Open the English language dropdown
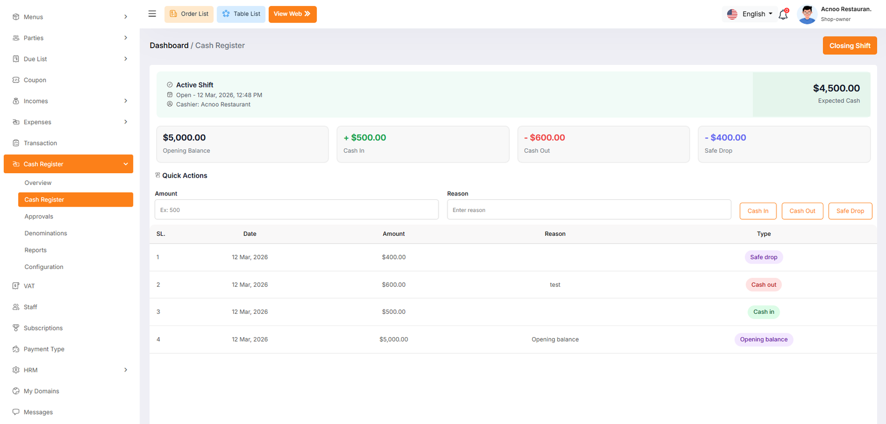Image resolution: width=886 pixels, height=424 pixels. (x=750, y=14)
